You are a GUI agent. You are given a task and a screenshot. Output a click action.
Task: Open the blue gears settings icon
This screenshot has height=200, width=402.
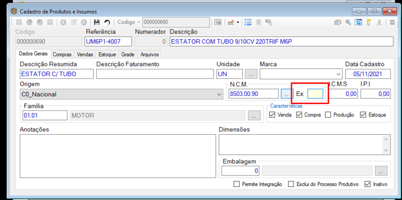348,22
